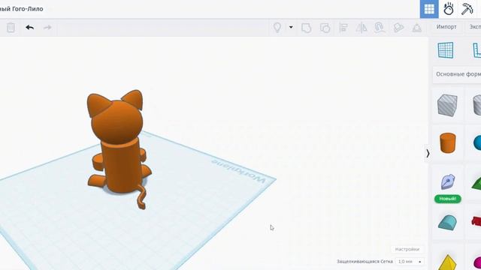Screen dimensions: 481x270
Task: Select the striped gray Box hole shape
Action: coord(447,105)
